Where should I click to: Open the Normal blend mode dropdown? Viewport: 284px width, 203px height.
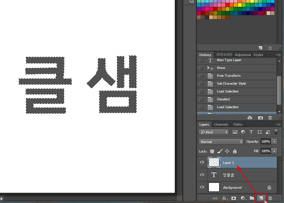click(x=221, y=141)
